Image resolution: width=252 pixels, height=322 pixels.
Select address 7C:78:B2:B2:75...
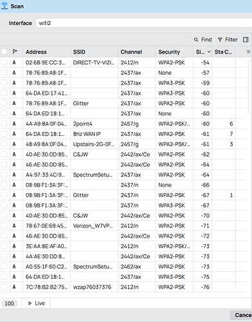point(46,287)
